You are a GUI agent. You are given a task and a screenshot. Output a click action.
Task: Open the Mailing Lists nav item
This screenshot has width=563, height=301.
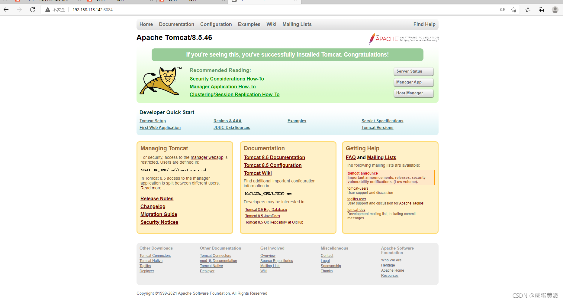point(297,24)
